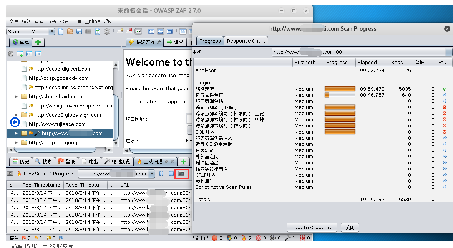The height and width of the screenshot is (248, 453).
Task: Expand the http://ocsp.pki.goog tree node
Action: (16, 143)
